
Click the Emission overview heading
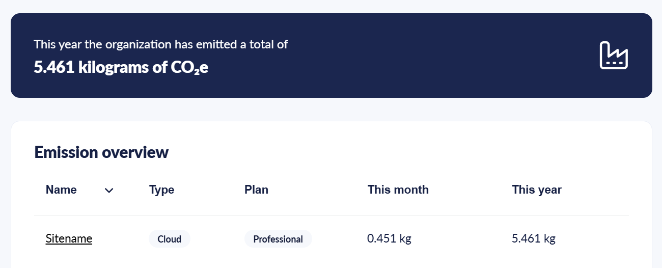(101, 152)
